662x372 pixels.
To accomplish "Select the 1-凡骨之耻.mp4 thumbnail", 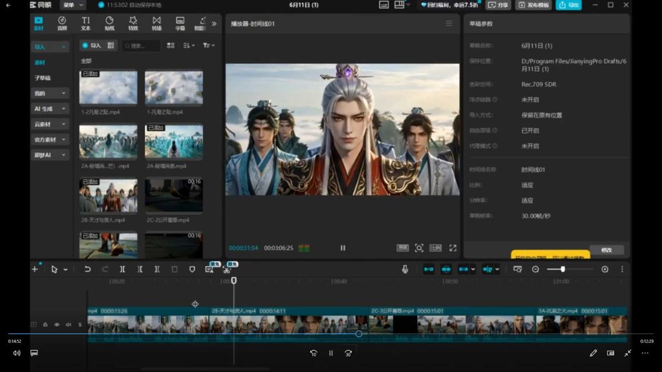I will pos(173,87).
